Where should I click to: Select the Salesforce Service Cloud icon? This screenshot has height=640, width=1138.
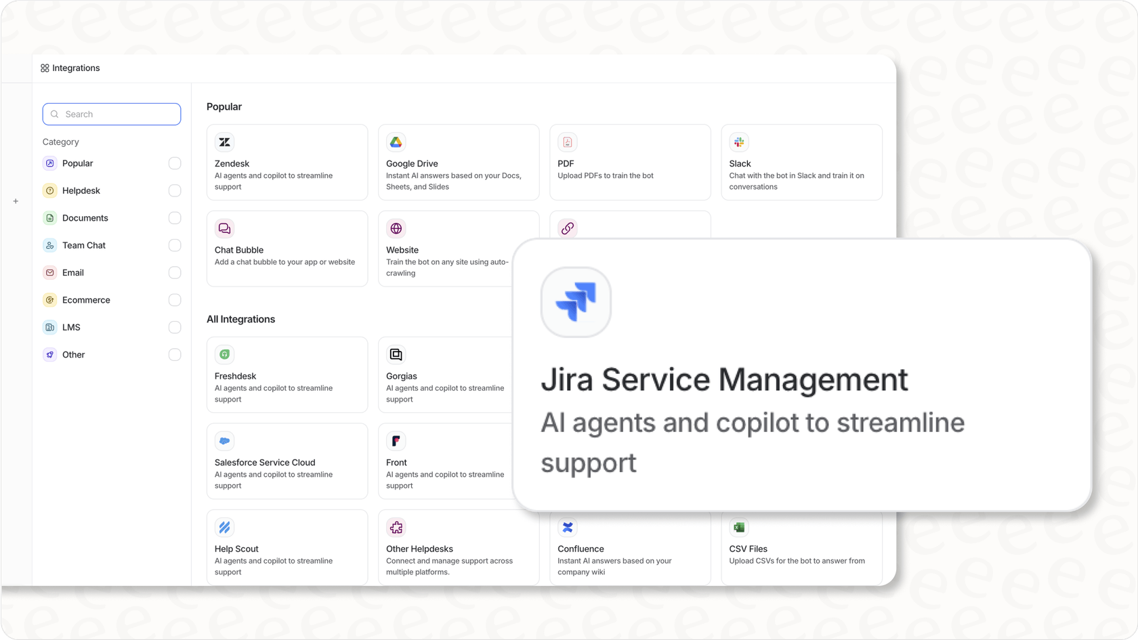[224, 440]
